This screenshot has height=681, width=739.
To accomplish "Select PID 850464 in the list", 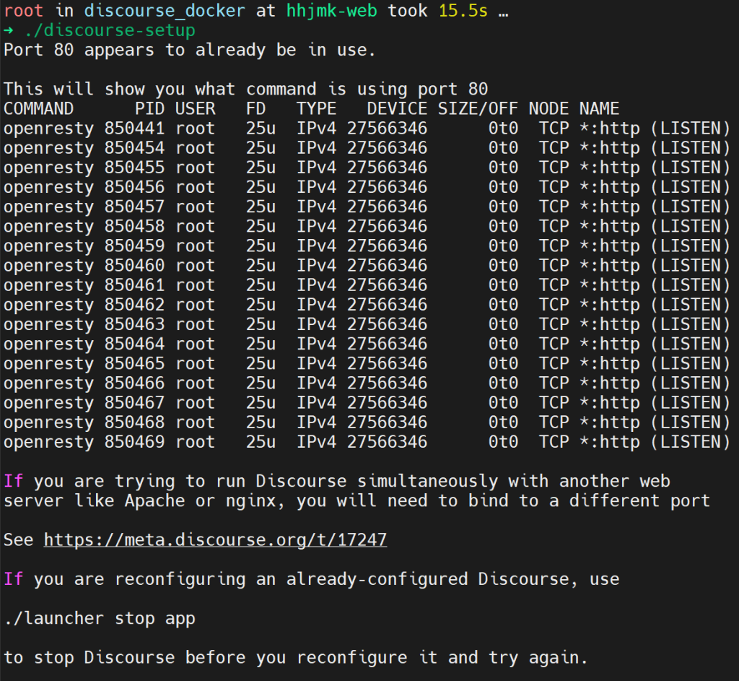I will point(134,343).
